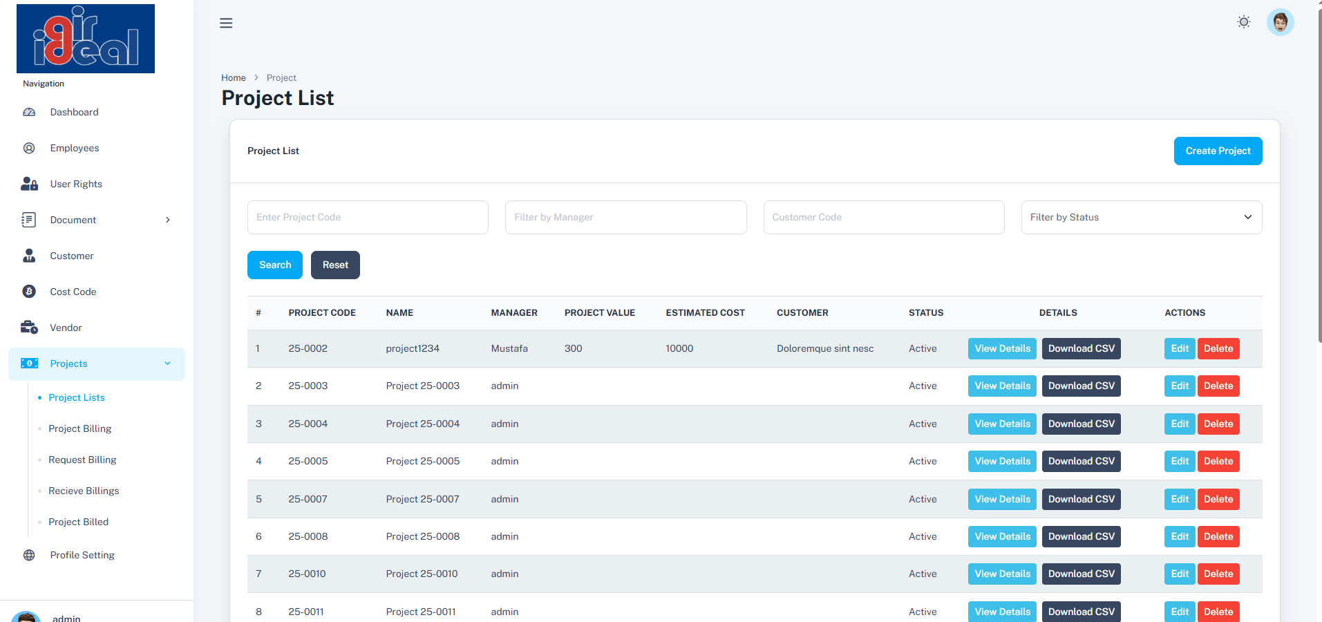Image resolution: width=1322 pixels, height=622 pixels.
Task: Open Employees in the navigation
Action: (75, 148)
